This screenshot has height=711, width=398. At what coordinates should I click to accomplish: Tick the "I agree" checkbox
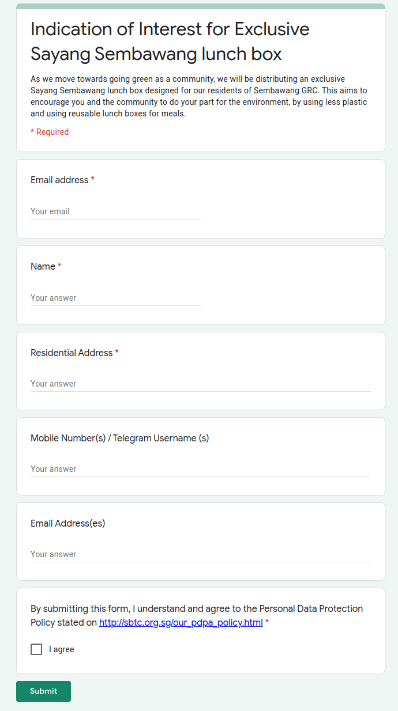(36, 649)
